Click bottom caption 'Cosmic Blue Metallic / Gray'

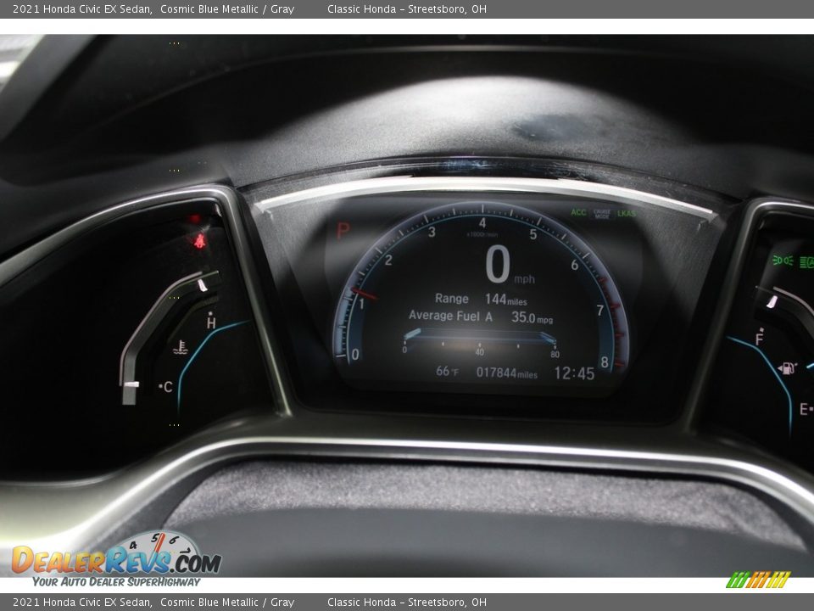tap(227, 603)
